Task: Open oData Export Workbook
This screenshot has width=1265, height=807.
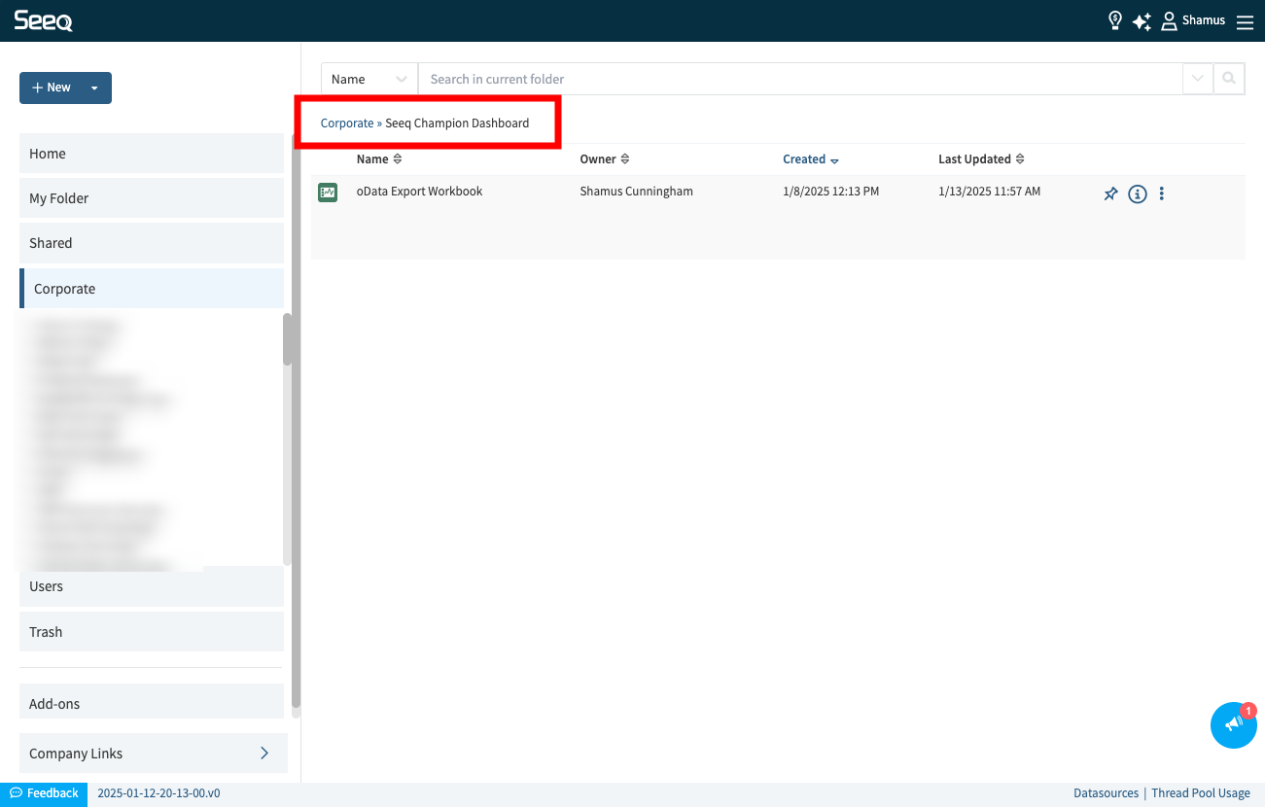Action: (x=419, y=192)
